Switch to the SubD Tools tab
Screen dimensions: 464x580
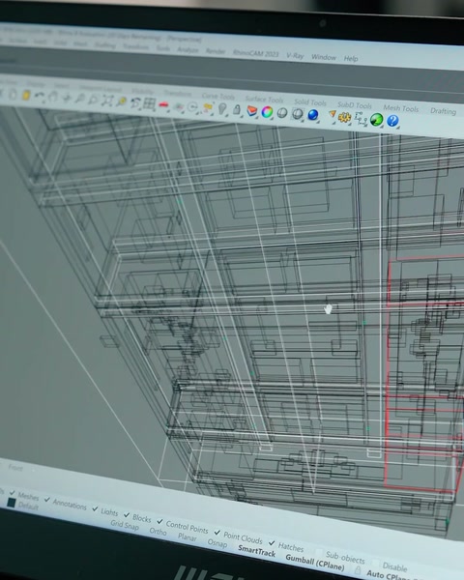pyautogui.click(x=355, y=105)
